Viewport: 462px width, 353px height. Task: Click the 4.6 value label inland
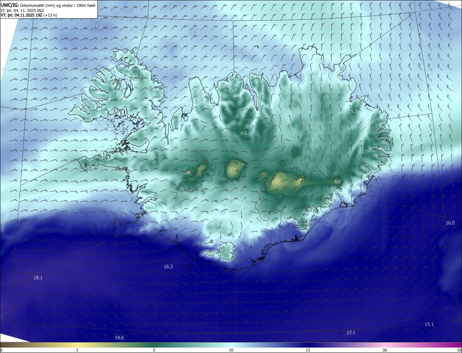tap(244, 133)
